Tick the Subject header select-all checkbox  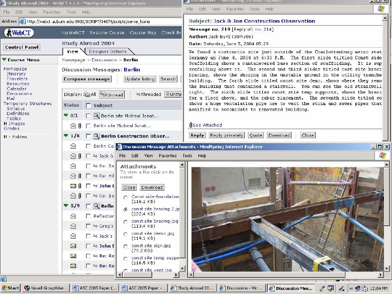point(88,106)
